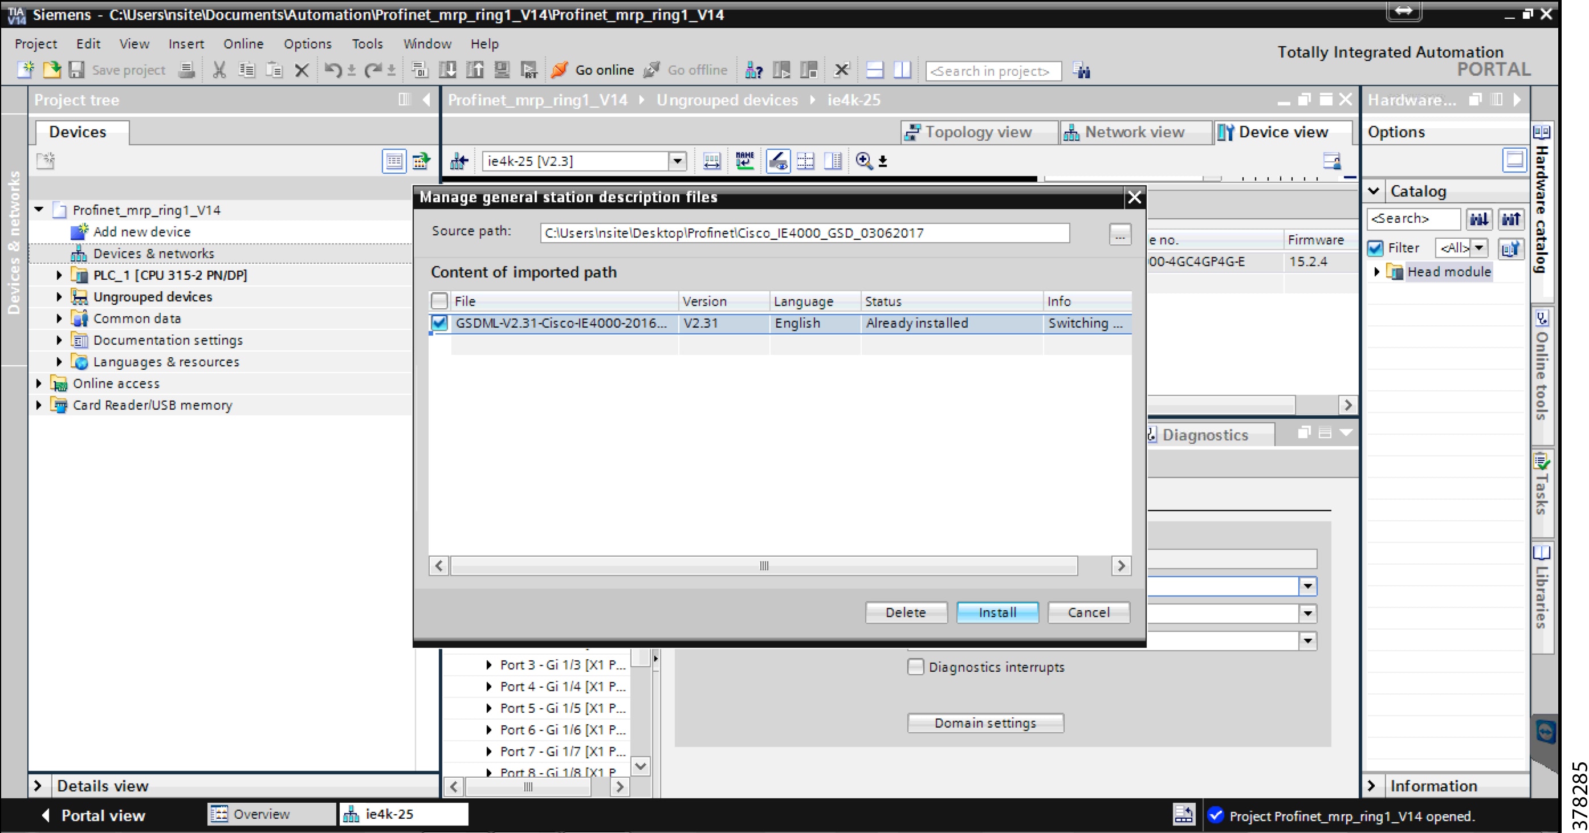Open the Online menu

(x=243, y=44)
